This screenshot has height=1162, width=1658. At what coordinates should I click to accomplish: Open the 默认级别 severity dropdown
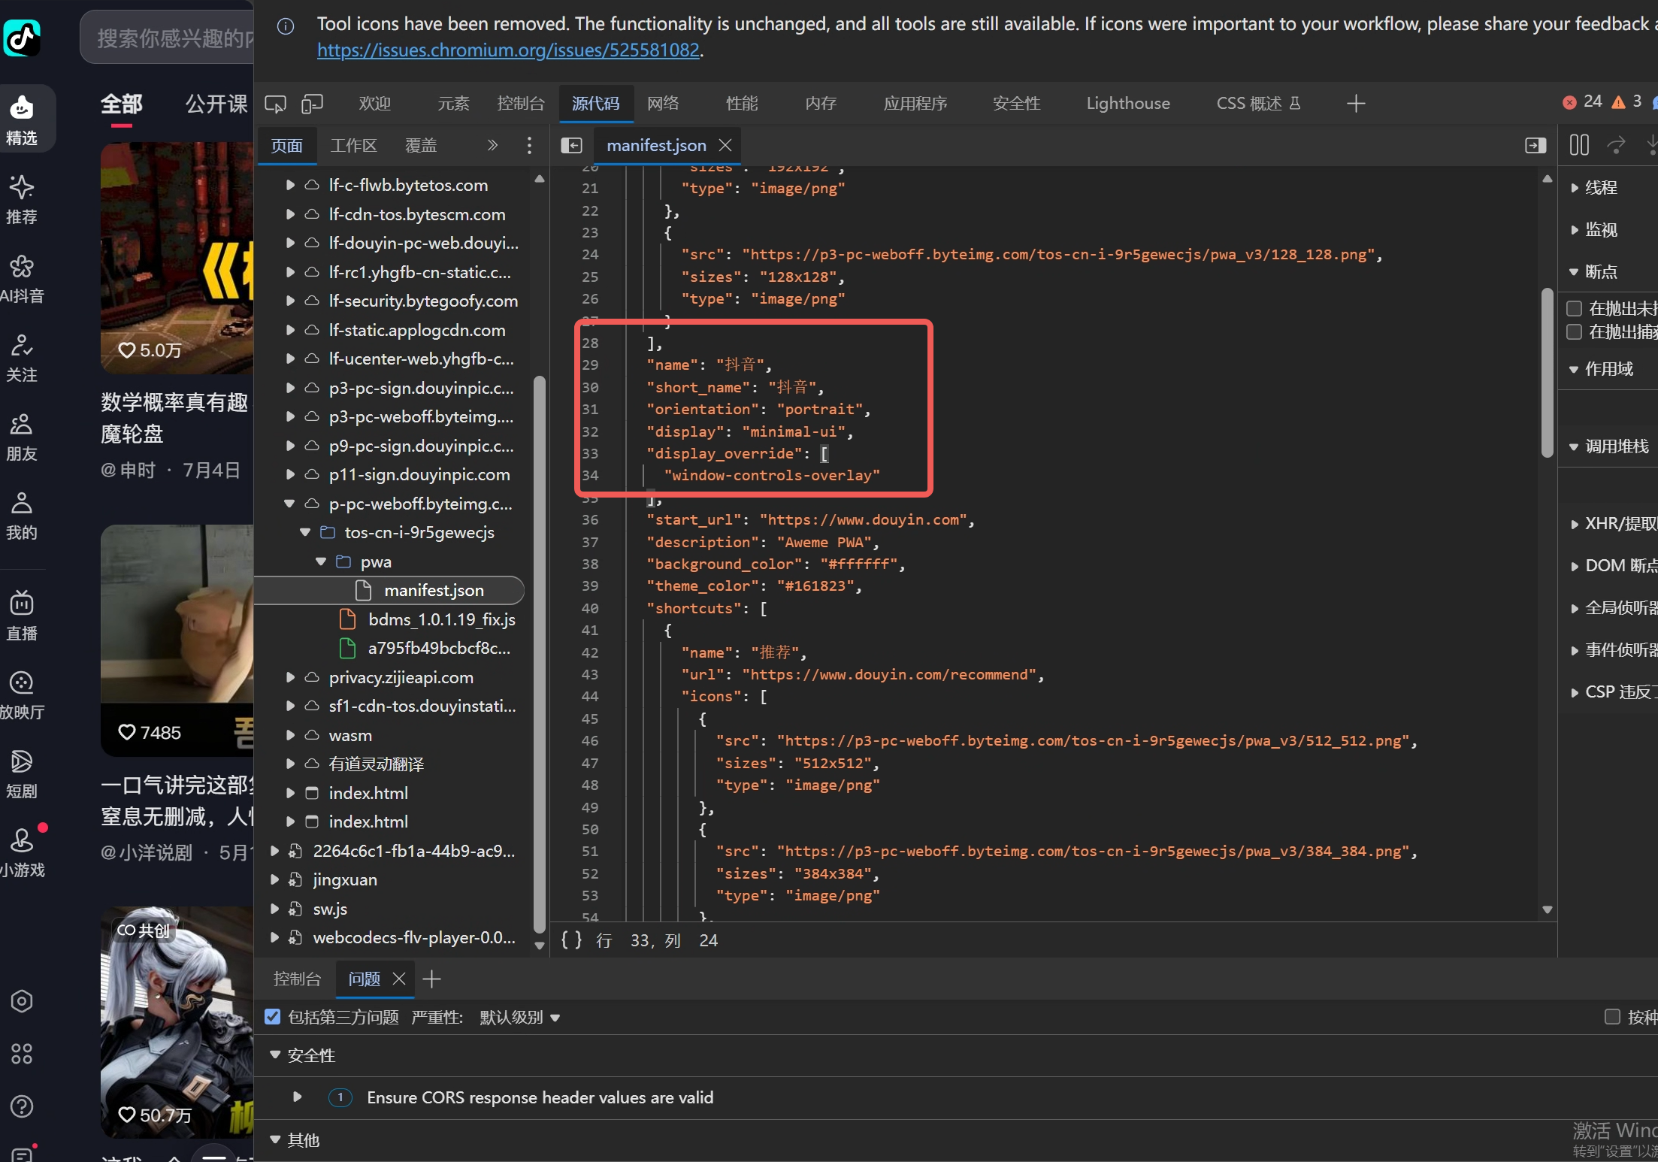520,1017
